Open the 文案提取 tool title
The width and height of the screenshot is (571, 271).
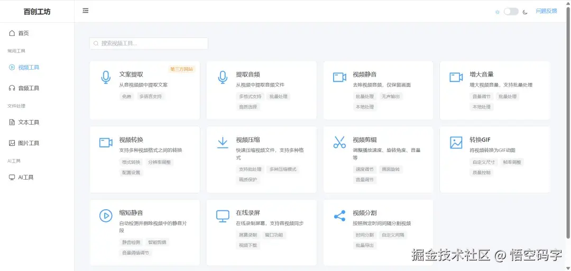pyautogui.click(x=131, y=74)
